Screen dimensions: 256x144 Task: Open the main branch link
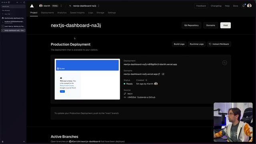[130, 94]
